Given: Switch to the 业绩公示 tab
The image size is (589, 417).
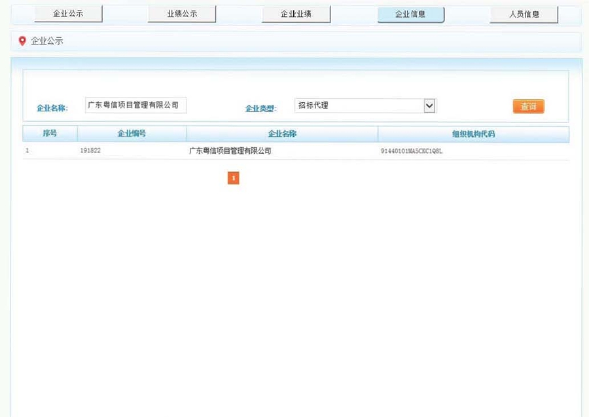Looking at the screenshot, I should click(182, 14).
